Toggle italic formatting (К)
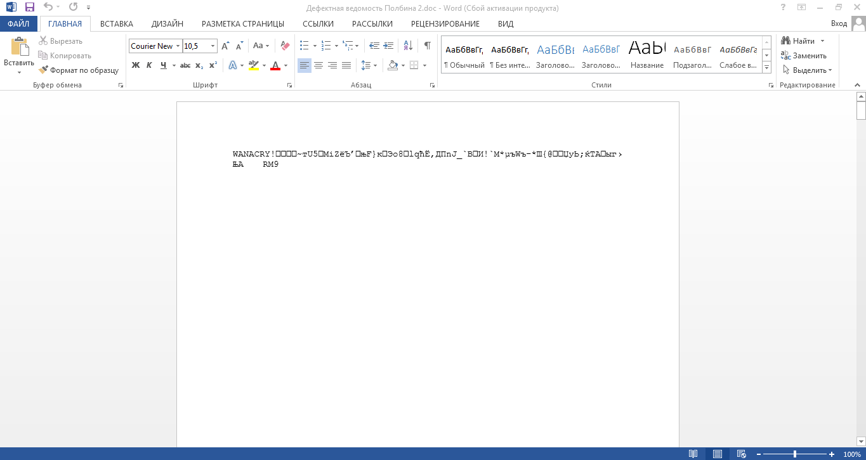 tap(149, 65)
